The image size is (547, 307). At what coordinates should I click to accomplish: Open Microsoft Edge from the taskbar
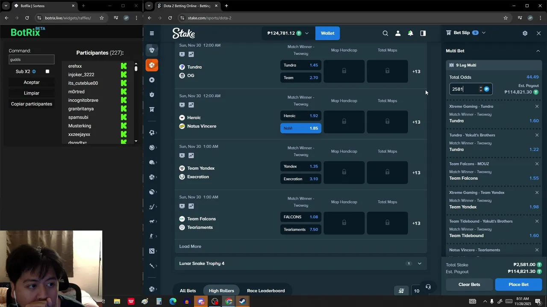(x=173, y=301)
